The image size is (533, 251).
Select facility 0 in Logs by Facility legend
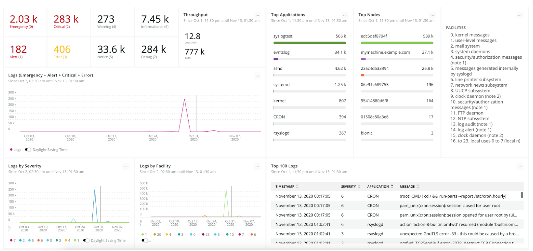(x=193, y=234)
